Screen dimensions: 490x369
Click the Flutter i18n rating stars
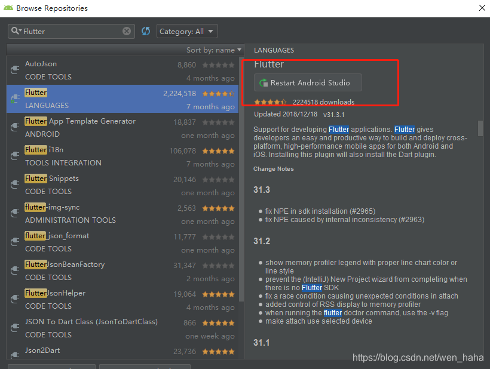(x=218, y=151)
